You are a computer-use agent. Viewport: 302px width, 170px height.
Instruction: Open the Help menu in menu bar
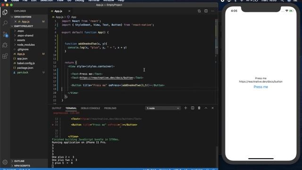121,1
